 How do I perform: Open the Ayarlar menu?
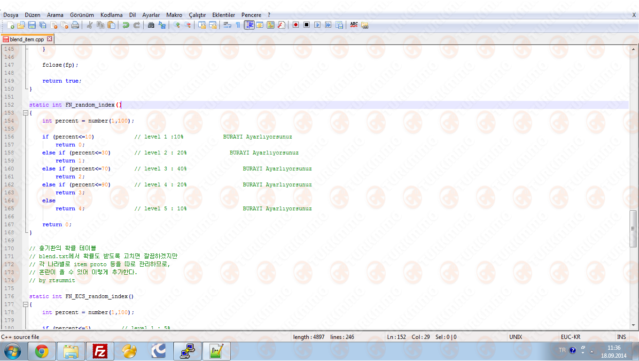(x=151, y=15)
